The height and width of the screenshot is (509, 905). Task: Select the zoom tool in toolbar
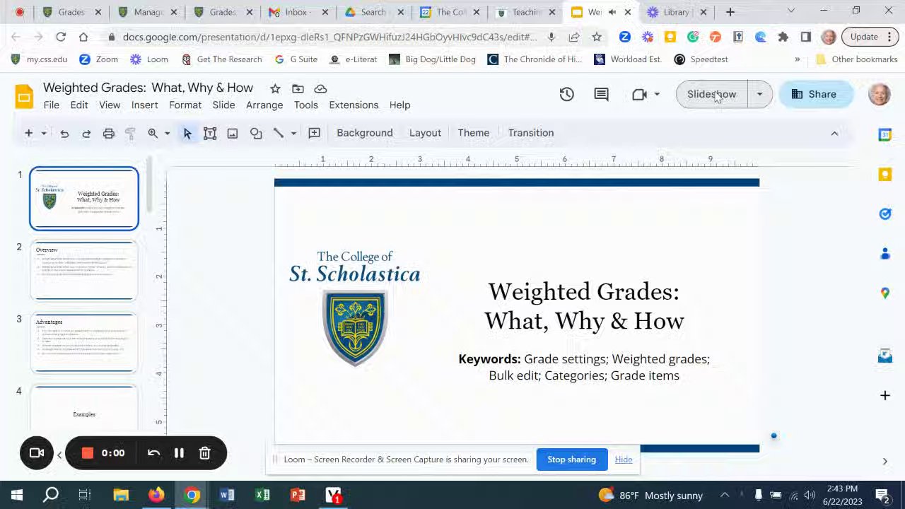coord(153,133)
